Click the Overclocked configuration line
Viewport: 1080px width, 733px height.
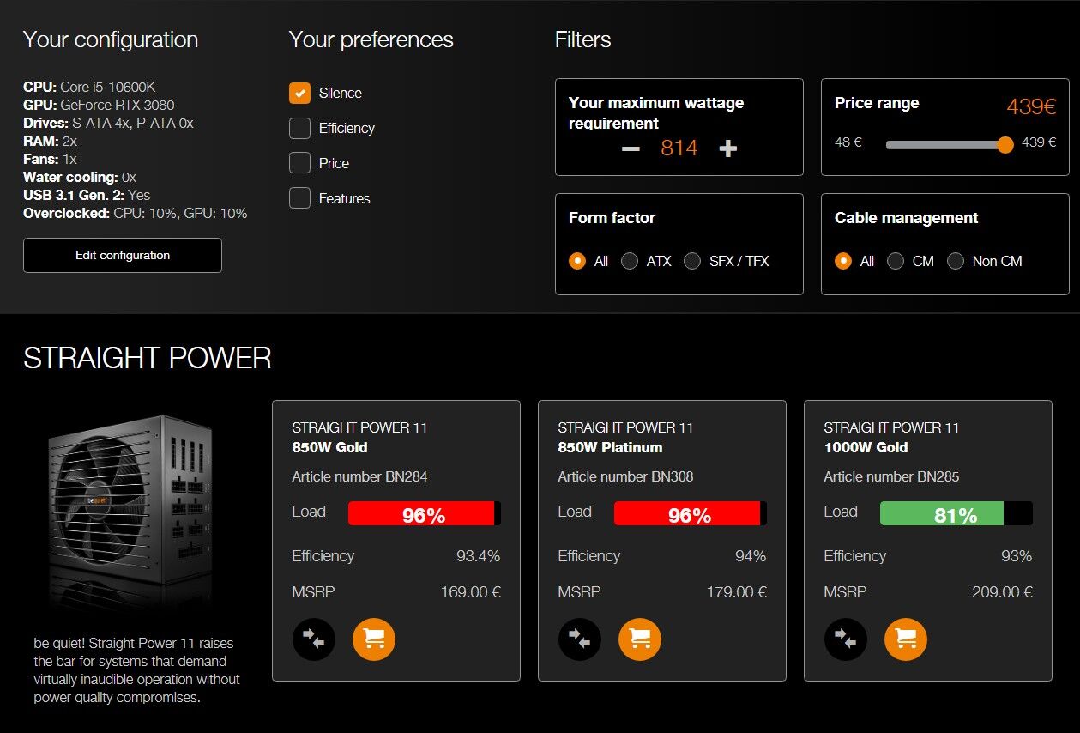click(136, 213)
